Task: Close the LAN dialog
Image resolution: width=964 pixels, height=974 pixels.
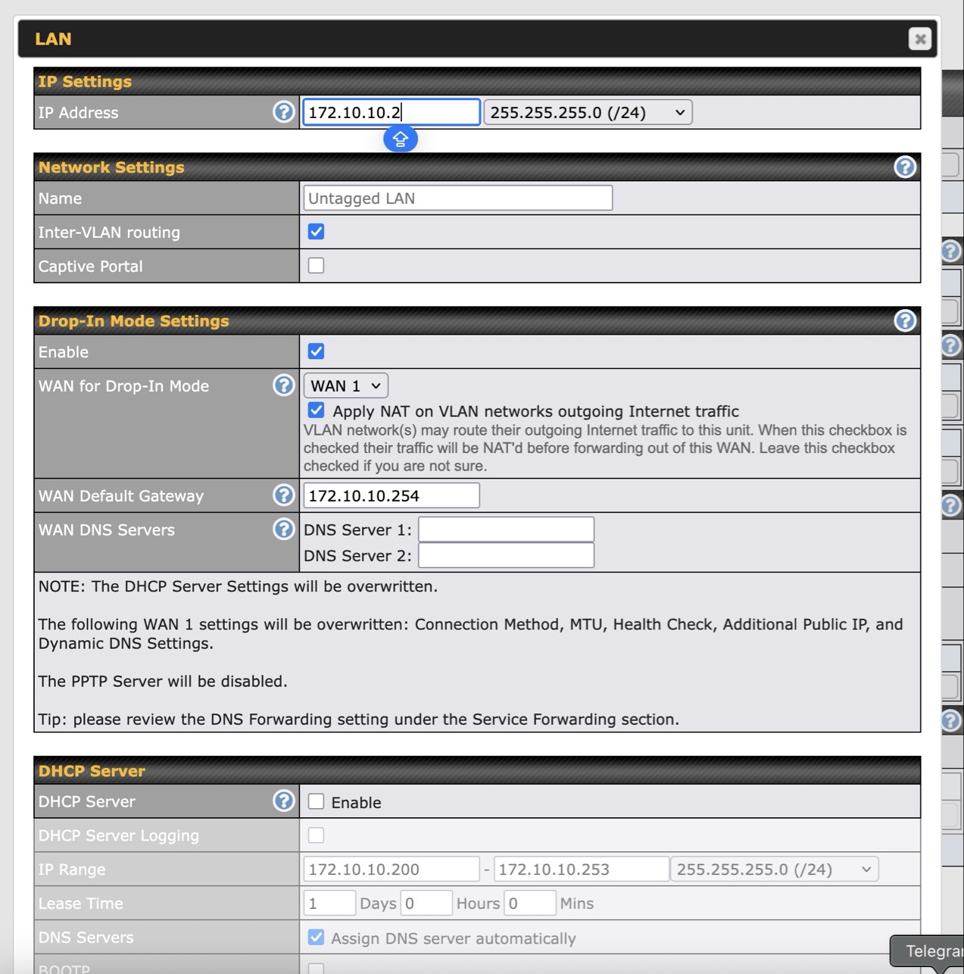Action: [919, 39]
